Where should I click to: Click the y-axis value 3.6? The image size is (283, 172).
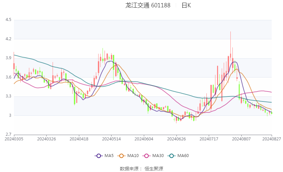click(8, 77)
